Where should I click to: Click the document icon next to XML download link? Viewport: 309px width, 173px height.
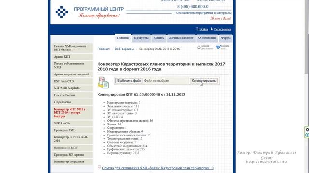coord(99,167)
